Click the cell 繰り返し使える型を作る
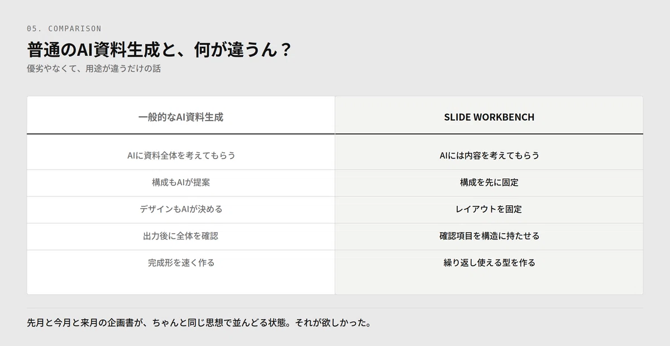The width and height of the screenshot is (670, 346). click(x=489, y=263)
